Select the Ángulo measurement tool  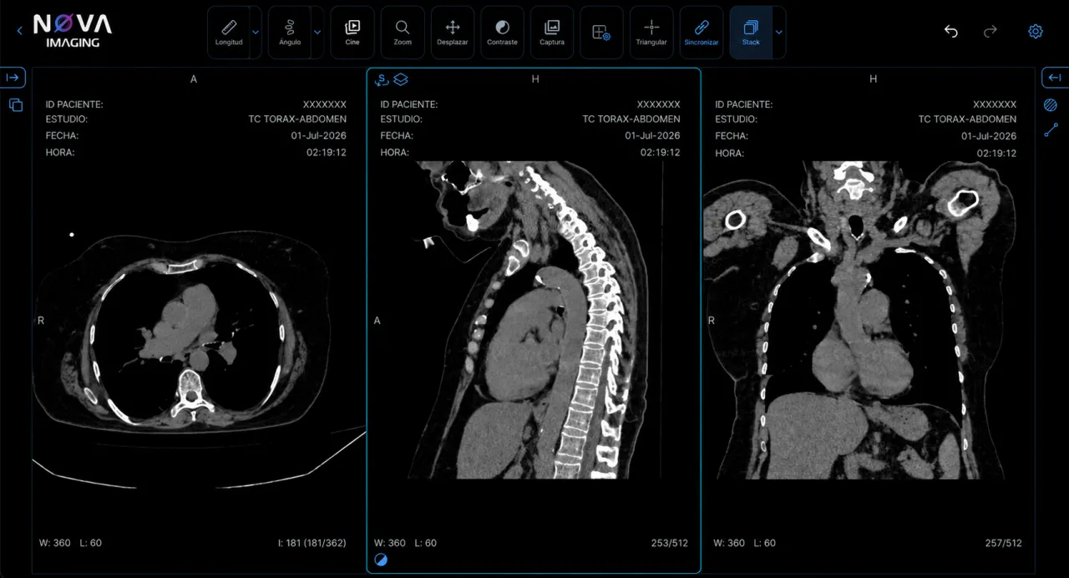coord(289,33)
